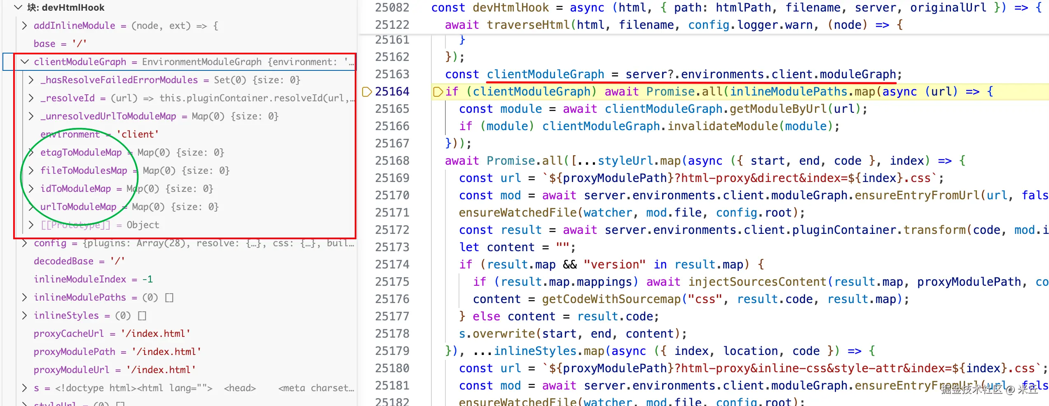Set a breakpoint on line number 25177
Image resolution: width=1049 pixels, height=406 pixels.
click(x=392, y=316)
